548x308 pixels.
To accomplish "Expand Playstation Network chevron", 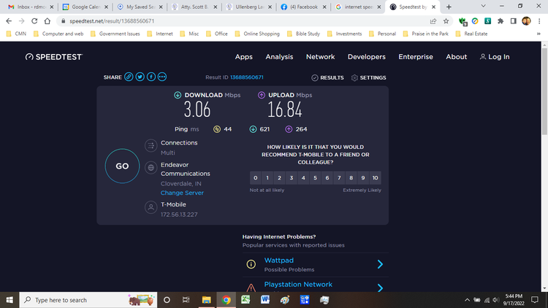I will [x=380, y=288].
